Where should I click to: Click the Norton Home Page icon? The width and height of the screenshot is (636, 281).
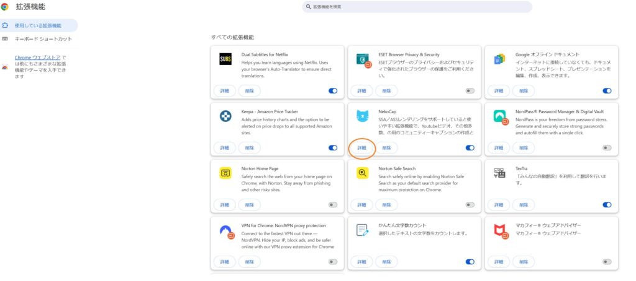pyautogui.click(x=225, y=173)
